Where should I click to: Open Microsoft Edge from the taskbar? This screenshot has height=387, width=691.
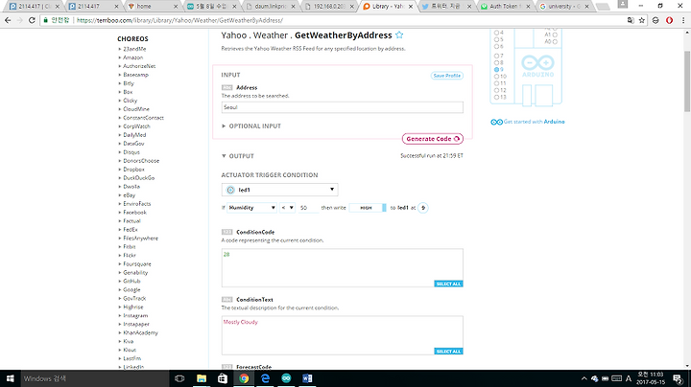[265, 378]
